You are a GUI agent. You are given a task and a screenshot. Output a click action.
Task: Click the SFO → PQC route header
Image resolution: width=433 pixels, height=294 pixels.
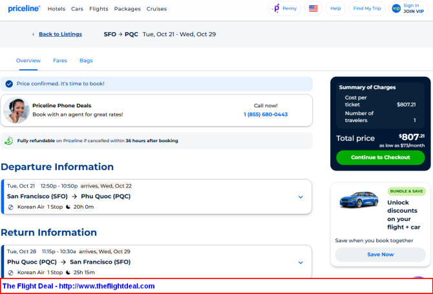121,34
